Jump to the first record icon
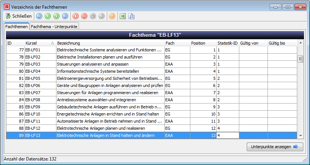This screenshot has width=310, height=165. [x=39, y=16]
